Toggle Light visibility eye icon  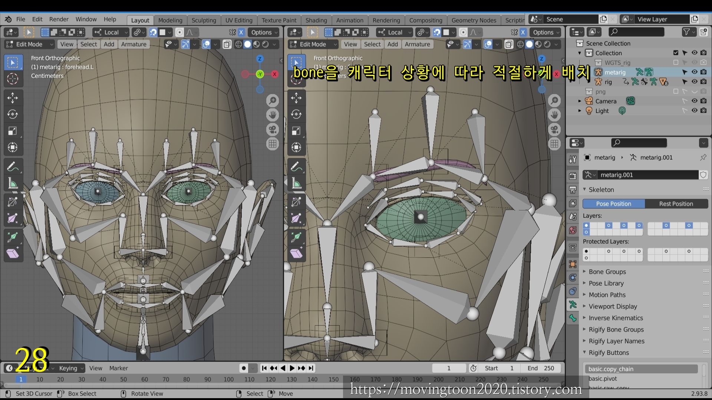tap(694, 111)
